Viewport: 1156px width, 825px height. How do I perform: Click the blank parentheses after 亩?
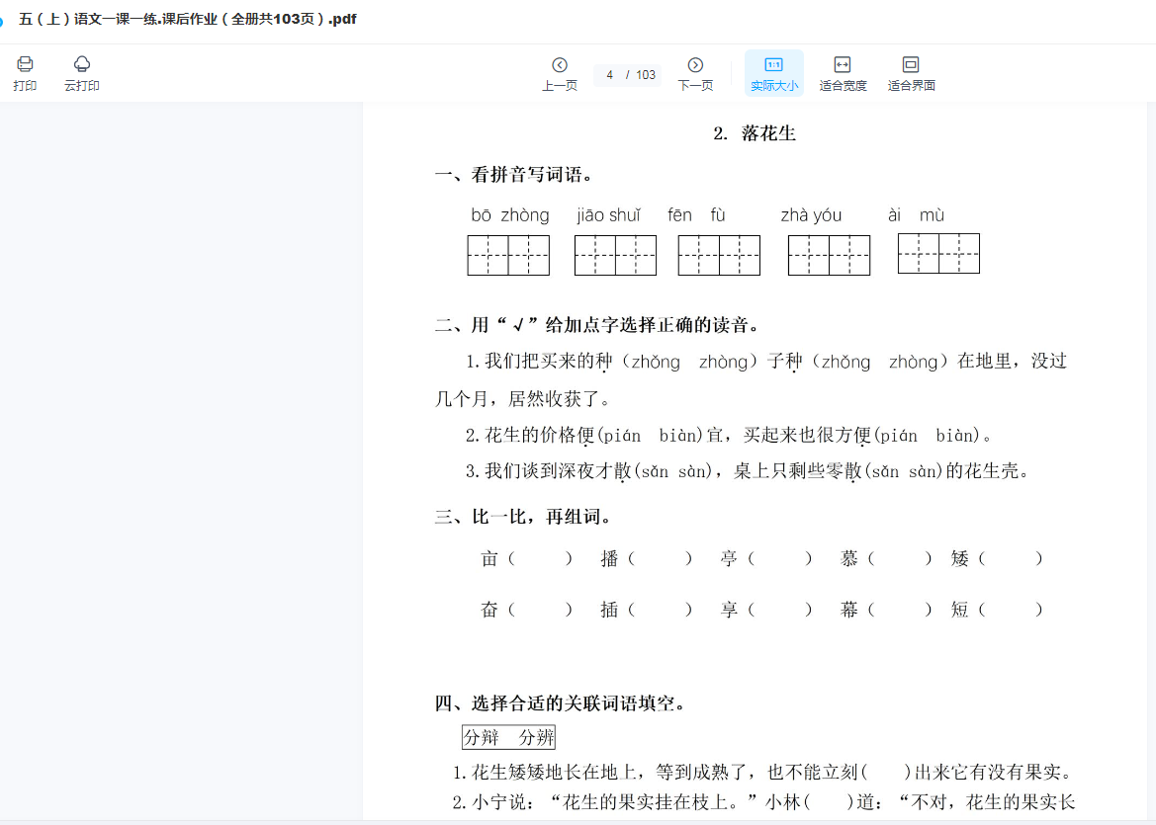540,559
